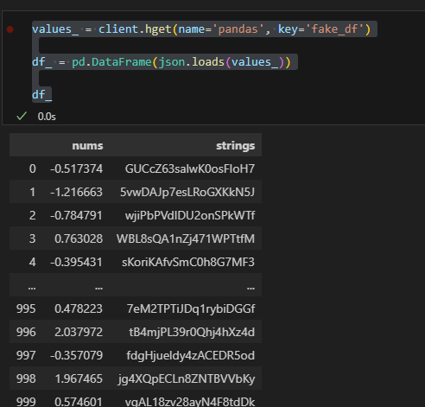
Task: Click index cell 0
Action: (x=33, y=169)
